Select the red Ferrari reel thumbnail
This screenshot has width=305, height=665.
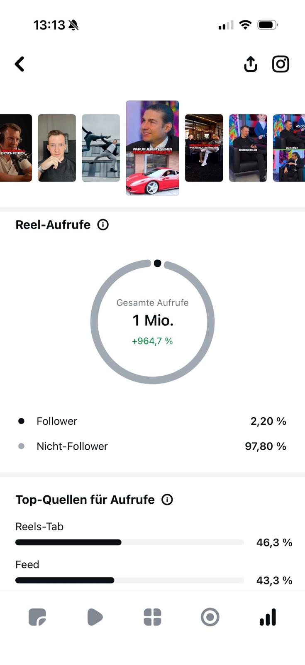(152, 148)
